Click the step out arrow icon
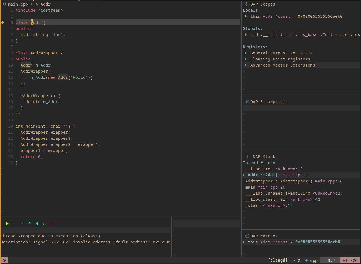The image size is (361, 264). click(x=29, y=224)
